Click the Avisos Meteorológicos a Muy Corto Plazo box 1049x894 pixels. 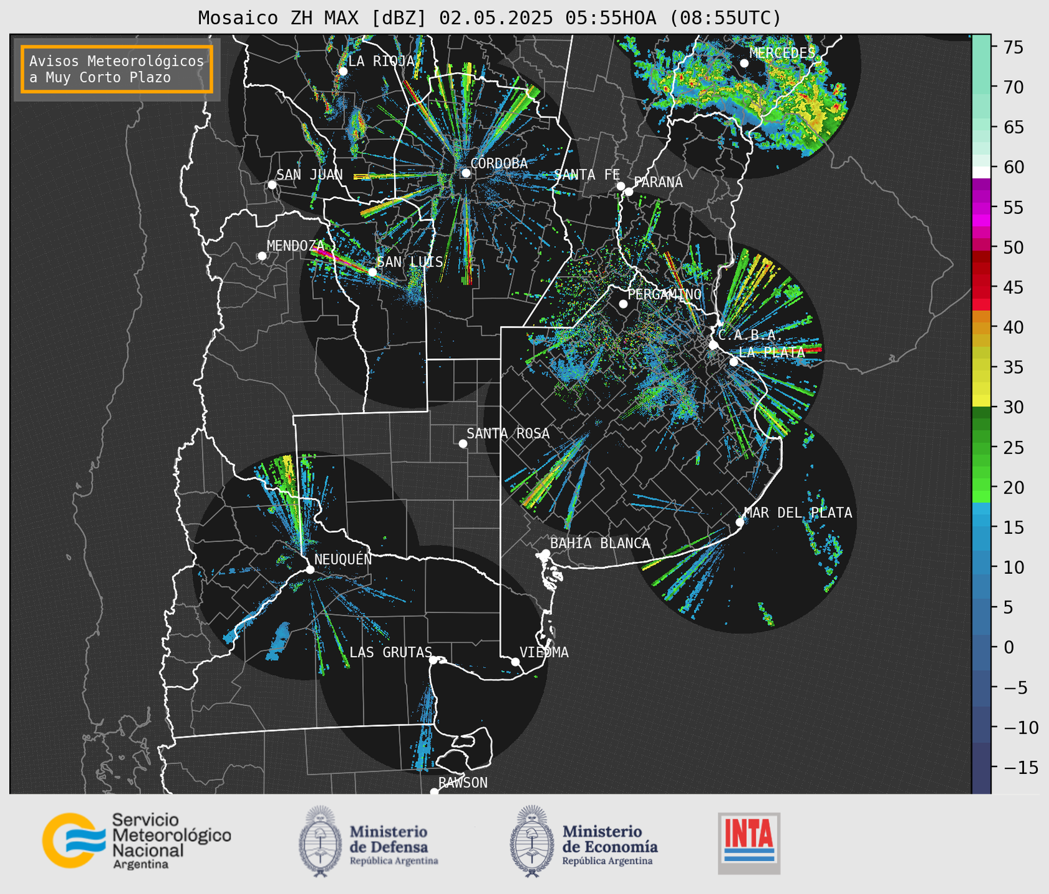117,69
